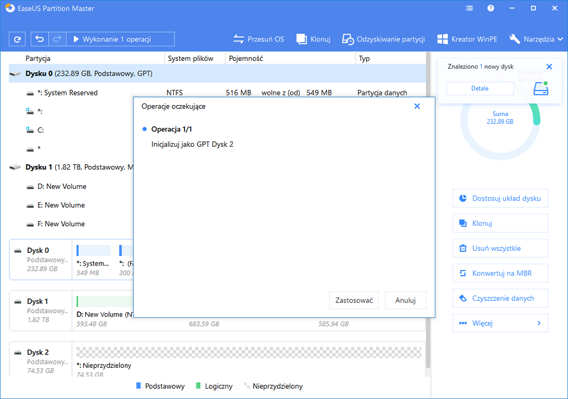Click the Konwertuj na MBR convert icon
568x399 pixels.
click(x=463, y=273)
